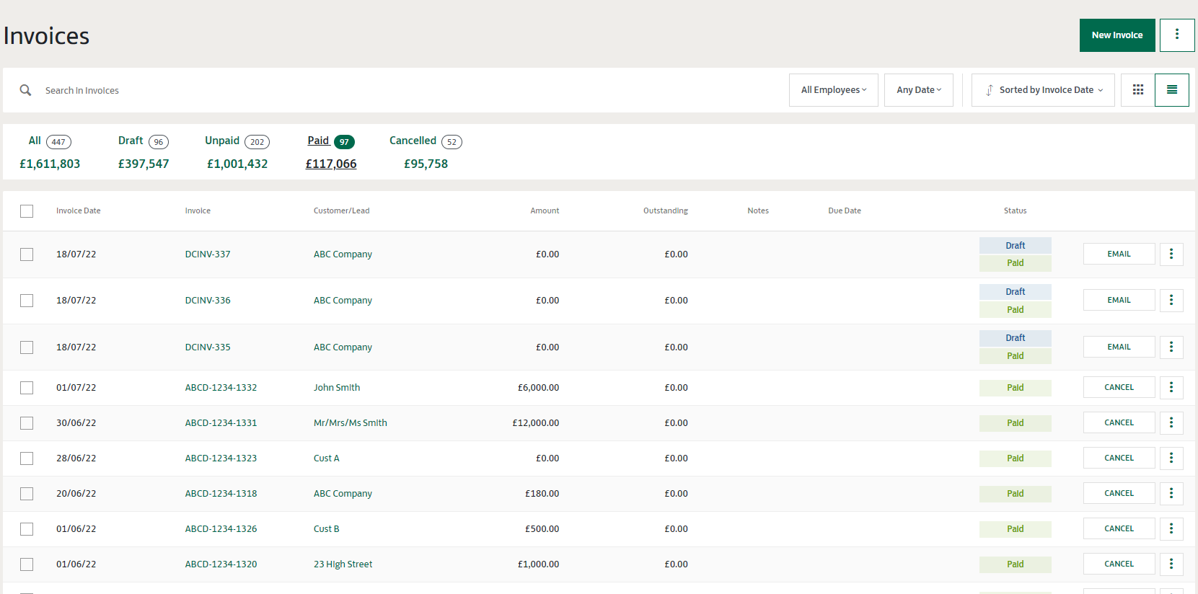The image size is (1198, 594).
Task: Expand the All Employees dropdown
Action: [833, 90]
